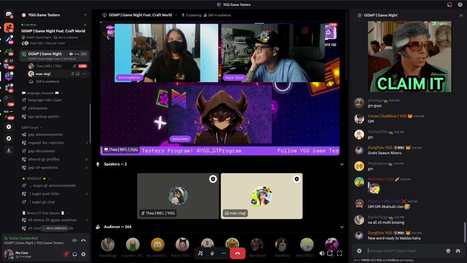Viewport: 467px width, 263px height.
Task: Open more options for mae-zing! entry
Action: click(84, 74)
